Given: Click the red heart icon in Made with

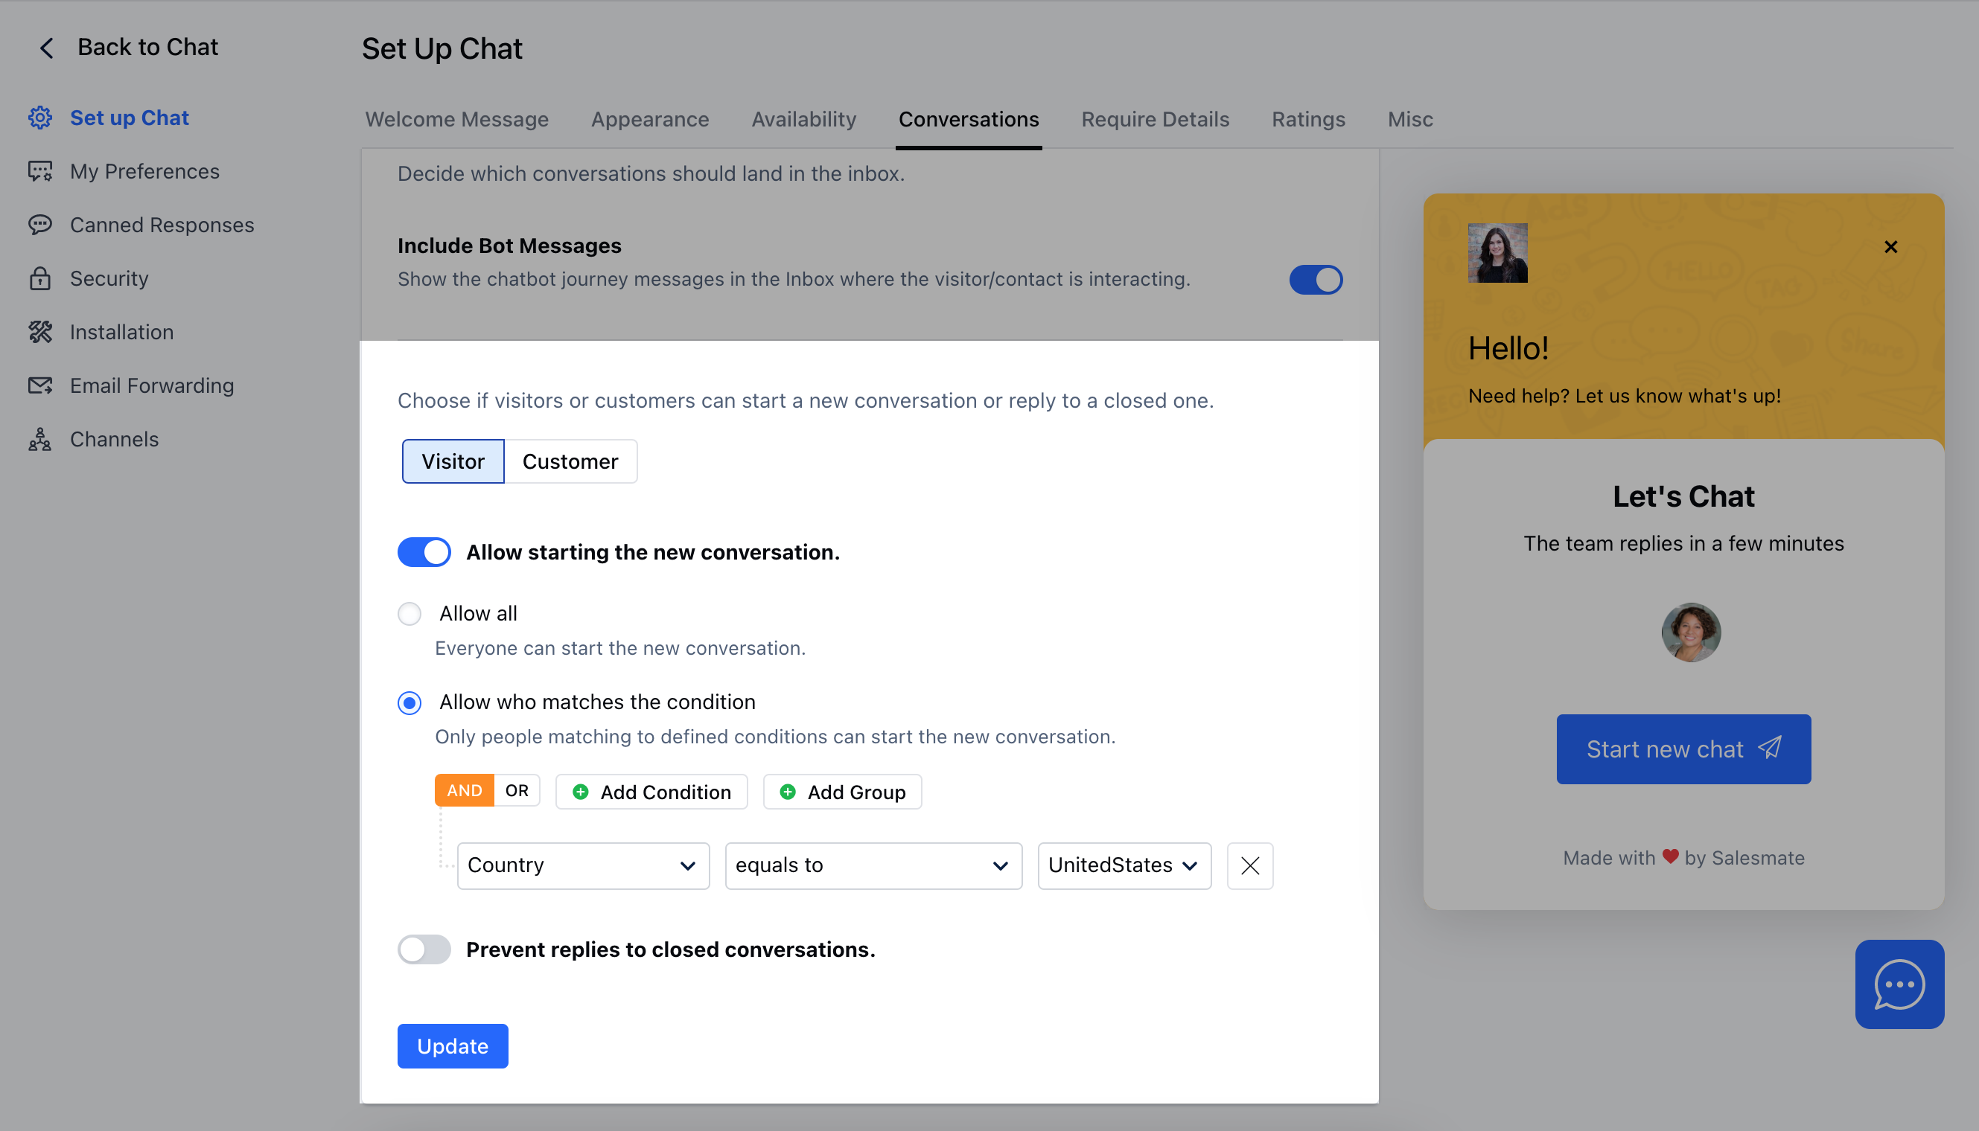Looking at the screenshot, I should pos(1669,856).
